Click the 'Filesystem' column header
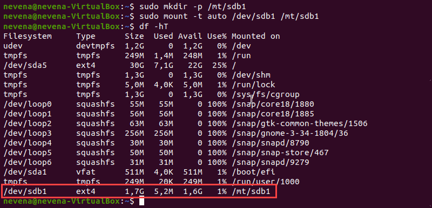Viewport: 432px width, 208px height. click(x=28, y=36)
